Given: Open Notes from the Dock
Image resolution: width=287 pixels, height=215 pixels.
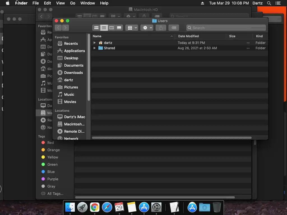Looking at the screenshot, I should point(132,207).
